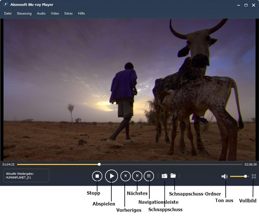Screen dimensions: 259x219
Task: Open the Steuerung menu
Action: point(24,13)
